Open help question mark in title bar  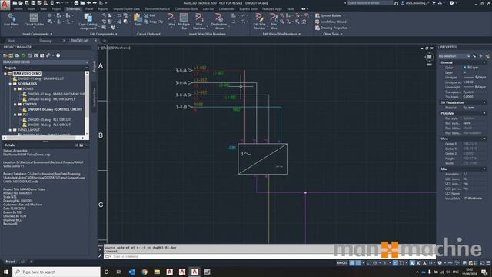tap(451, 3)
